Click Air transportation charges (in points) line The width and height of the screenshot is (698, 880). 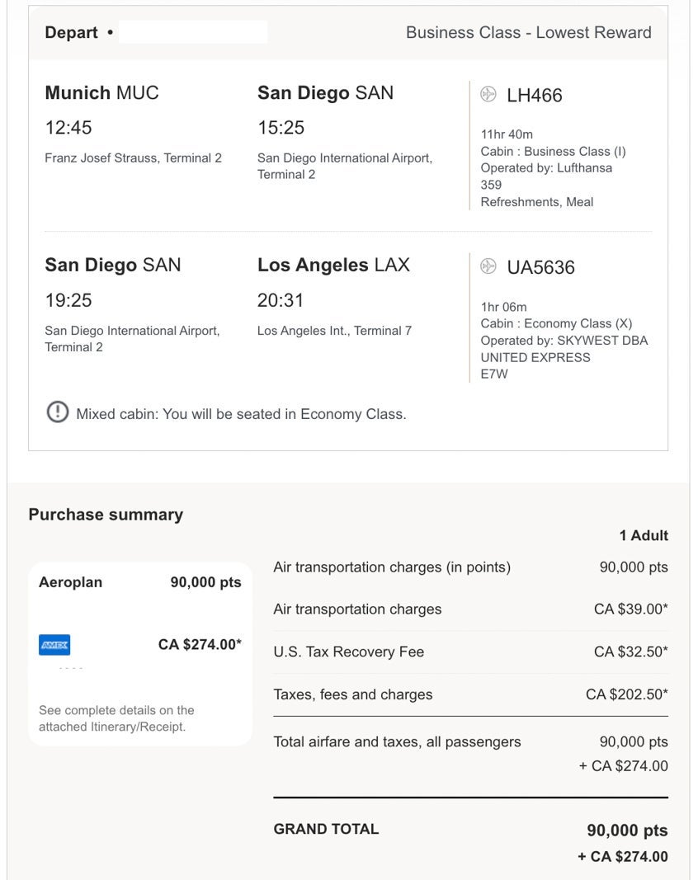tap(470, 567)
